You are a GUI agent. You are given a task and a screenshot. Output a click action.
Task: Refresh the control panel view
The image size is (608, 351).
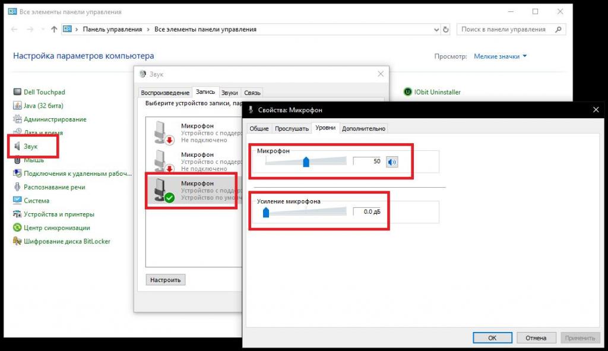point(446,30)
